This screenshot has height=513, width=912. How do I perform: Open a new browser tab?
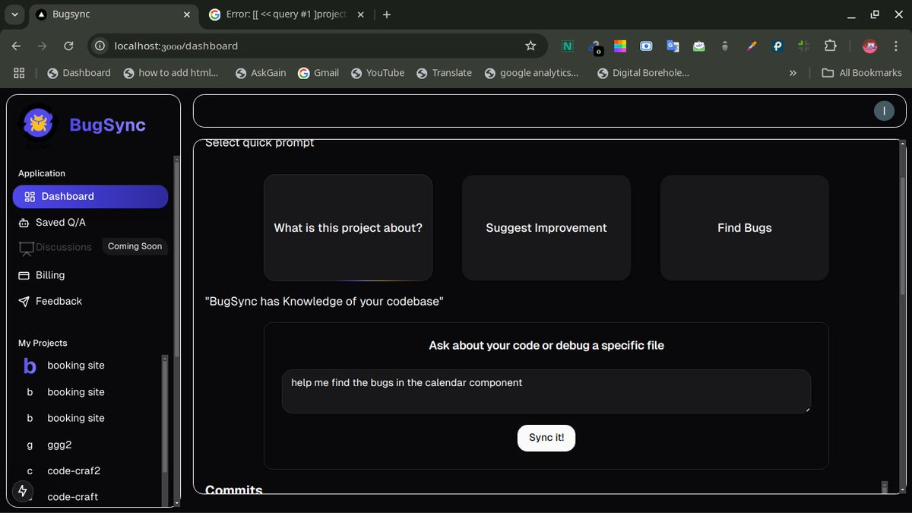pos(387,14)
